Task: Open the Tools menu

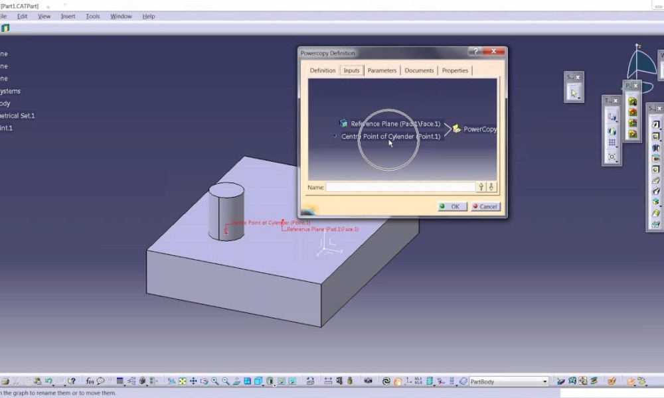Action: click(x=93, y=16)
